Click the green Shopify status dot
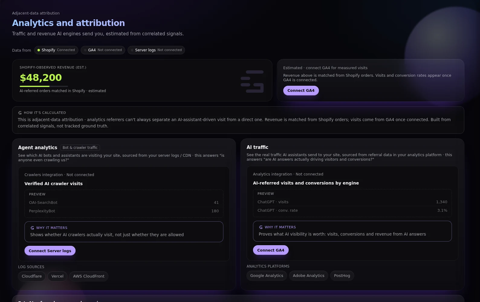Image resolution: width=480 pixels, height=302 pixels. point(39,50)
